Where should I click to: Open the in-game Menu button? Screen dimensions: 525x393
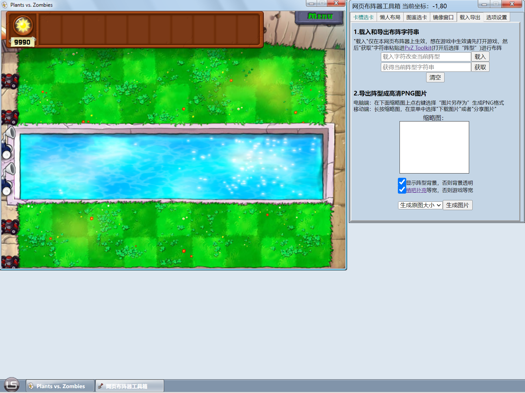click(x=320, y=17)
